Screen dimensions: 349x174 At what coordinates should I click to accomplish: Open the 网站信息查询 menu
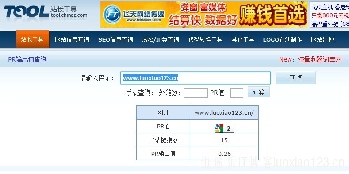72,40
